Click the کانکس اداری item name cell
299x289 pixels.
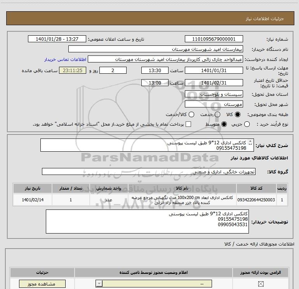[x=182, y=200]
